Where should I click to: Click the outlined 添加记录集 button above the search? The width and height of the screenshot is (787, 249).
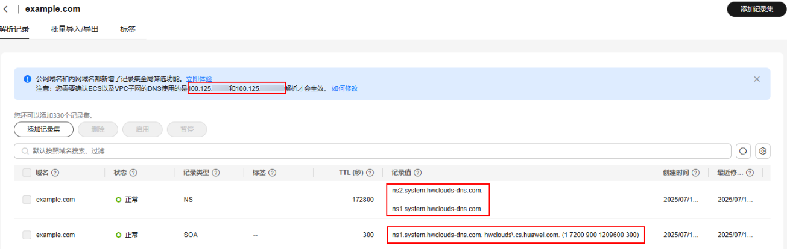pyautogui.click(x=43, y=129)
